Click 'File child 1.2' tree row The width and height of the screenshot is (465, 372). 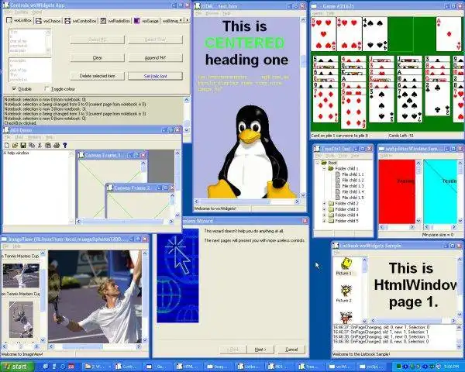pos(353,180)
